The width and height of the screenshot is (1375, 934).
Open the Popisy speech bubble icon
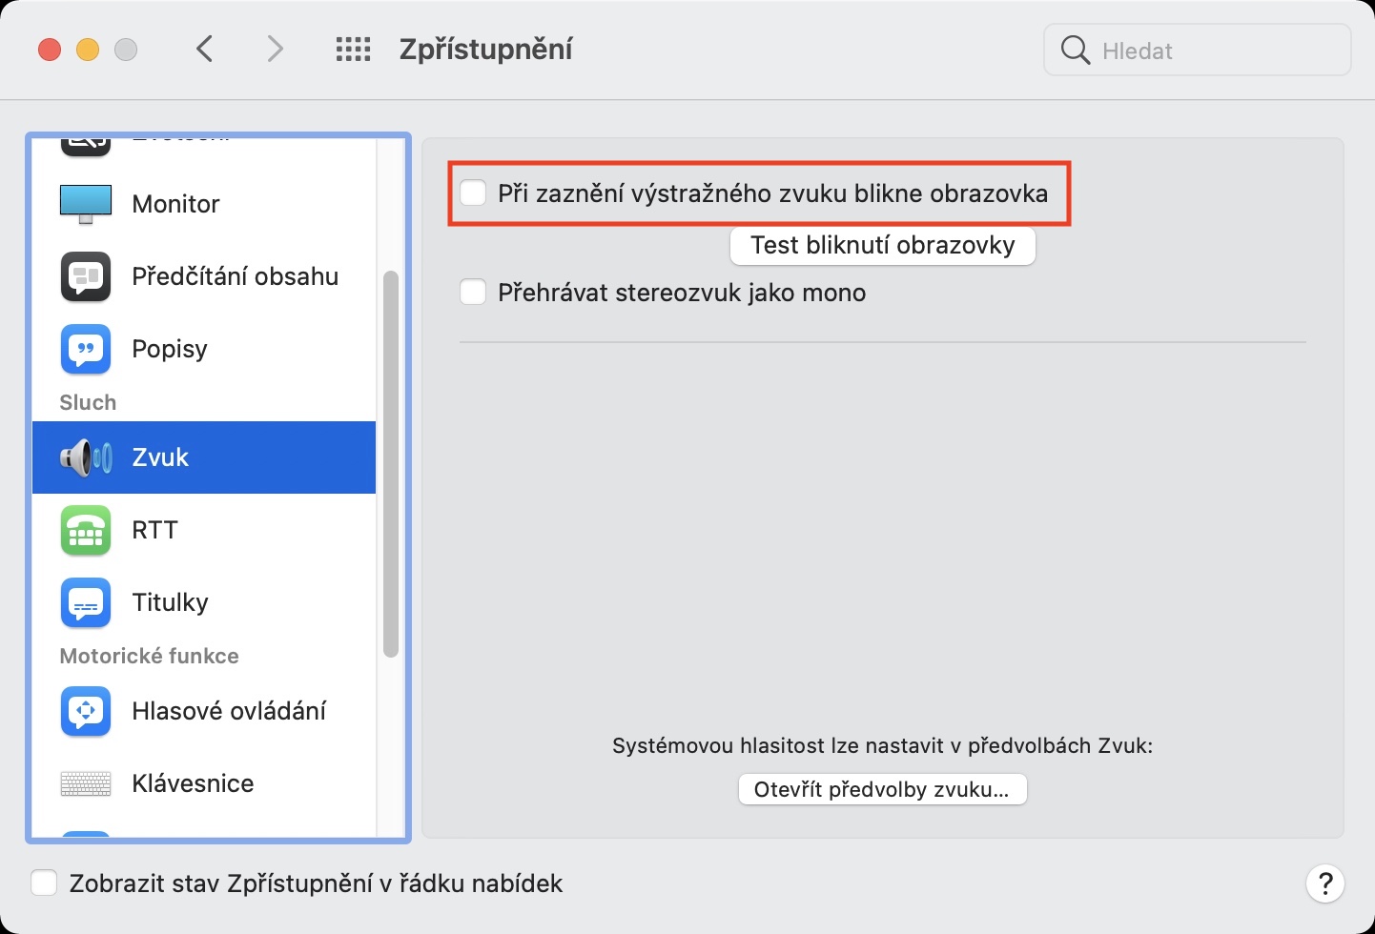[86, 349]
